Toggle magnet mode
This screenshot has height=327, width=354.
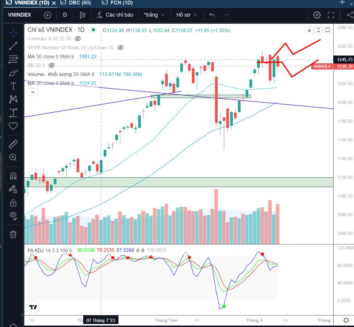pos(13,176)
